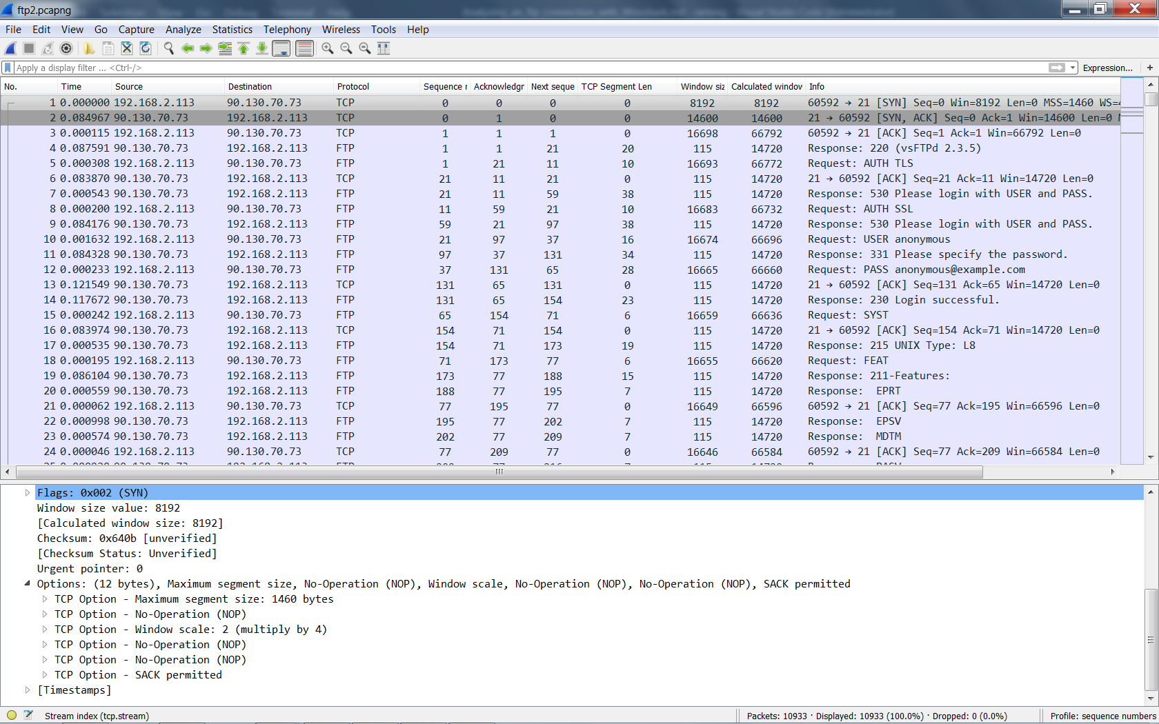The image size is (1159, 724).
Task: Open capture options gear icon
Action: [66, 48]
